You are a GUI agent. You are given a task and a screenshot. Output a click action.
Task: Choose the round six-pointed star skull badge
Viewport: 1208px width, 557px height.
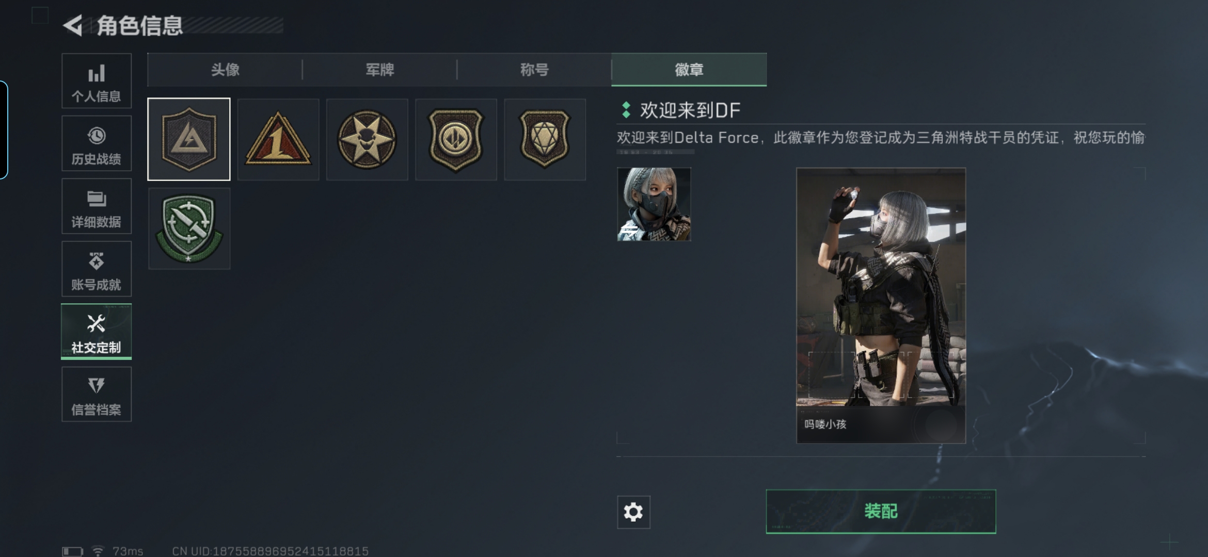(367, 139)
